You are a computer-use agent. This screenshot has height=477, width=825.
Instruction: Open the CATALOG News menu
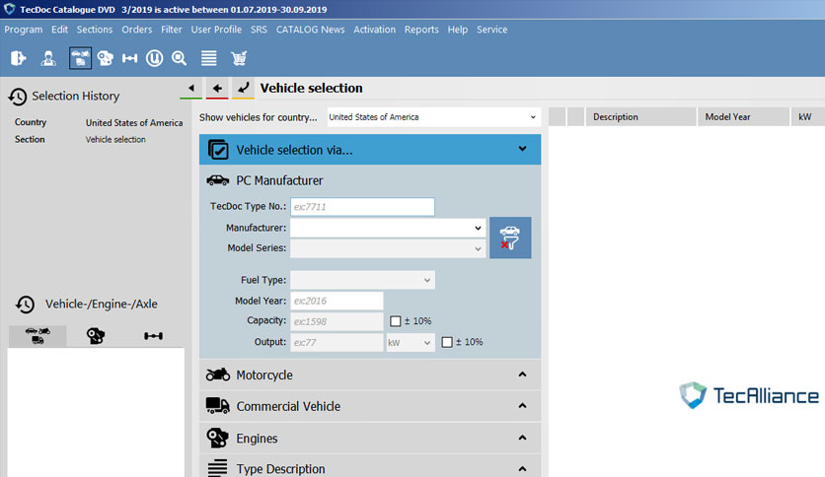tap(311, 30)
